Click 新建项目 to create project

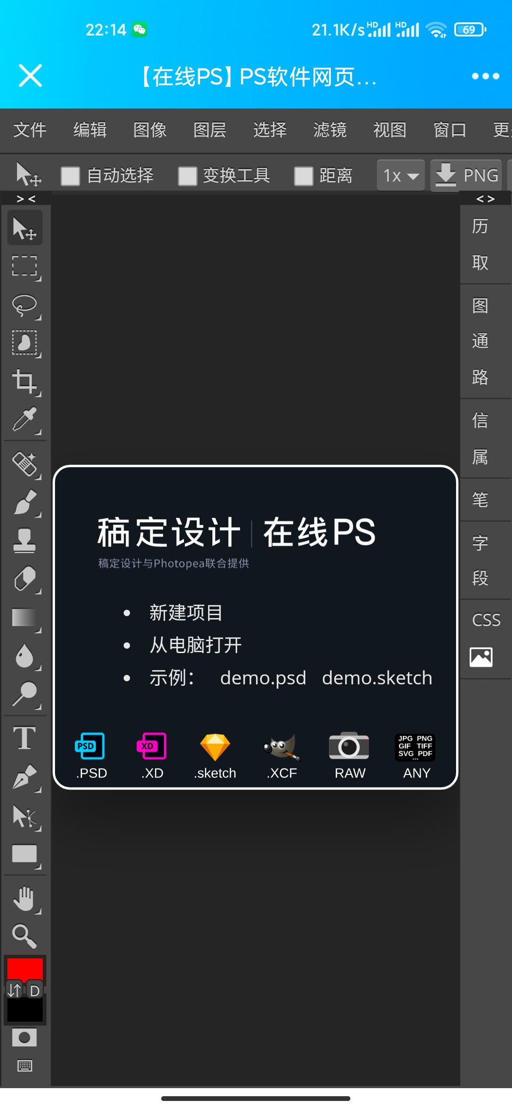[x=186, y=613]
